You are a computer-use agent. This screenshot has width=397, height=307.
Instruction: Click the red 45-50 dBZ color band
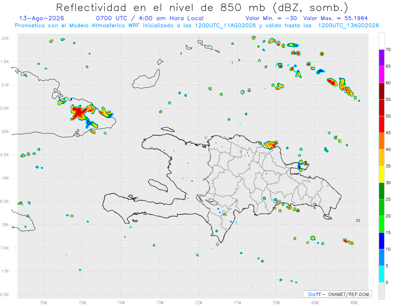point(381,125)
